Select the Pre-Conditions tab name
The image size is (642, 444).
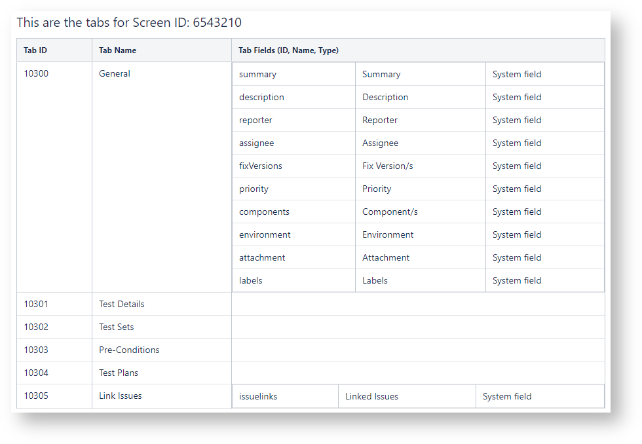pos(129,350)
